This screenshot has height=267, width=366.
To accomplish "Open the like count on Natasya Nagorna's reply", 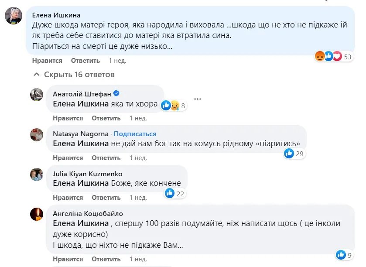I will [294, 153].
